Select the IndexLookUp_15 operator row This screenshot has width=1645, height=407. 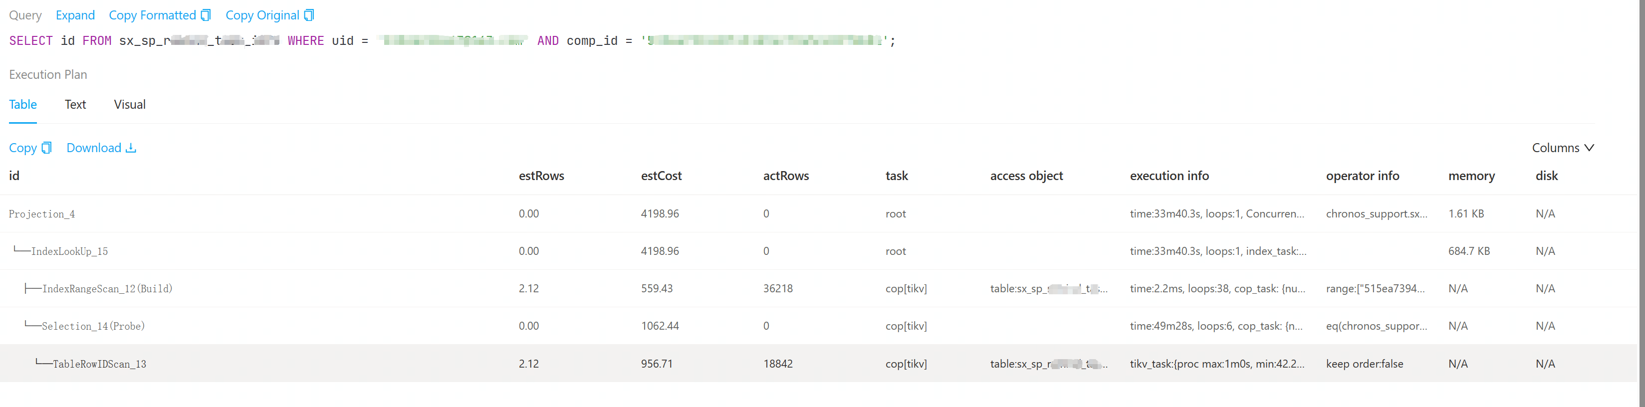point(70,251)
